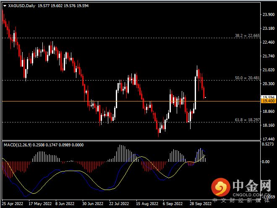Click the 6 Sep 2022 date label
Viewport: 277px width, 208px height.
click(x=172, y=203)
